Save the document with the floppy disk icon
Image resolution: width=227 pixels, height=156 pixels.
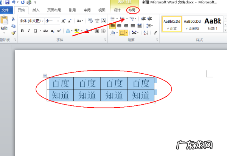tap(7, 2)
